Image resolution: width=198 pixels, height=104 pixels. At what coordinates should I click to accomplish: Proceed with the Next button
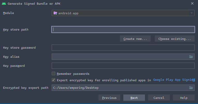pos(134,98)
